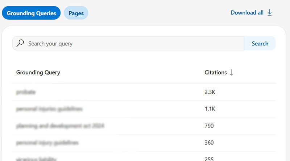Click the magnifying glass search icon
The image size is (290, 161).
coord(20,43)
